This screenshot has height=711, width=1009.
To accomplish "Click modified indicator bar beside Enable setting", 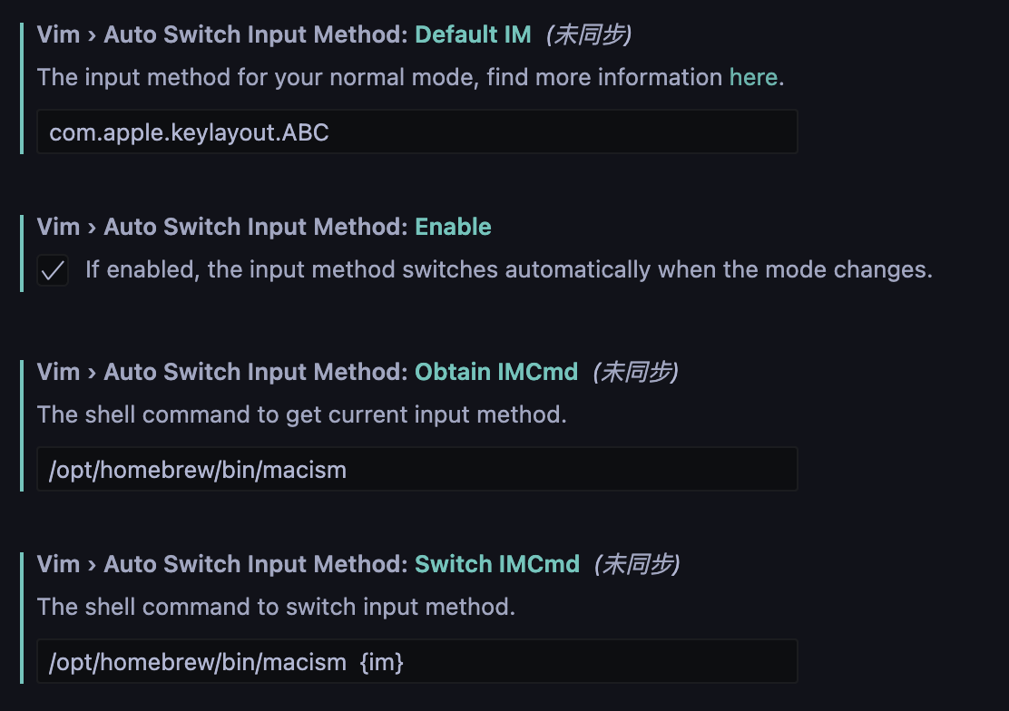I will click(x=21, y=254).
